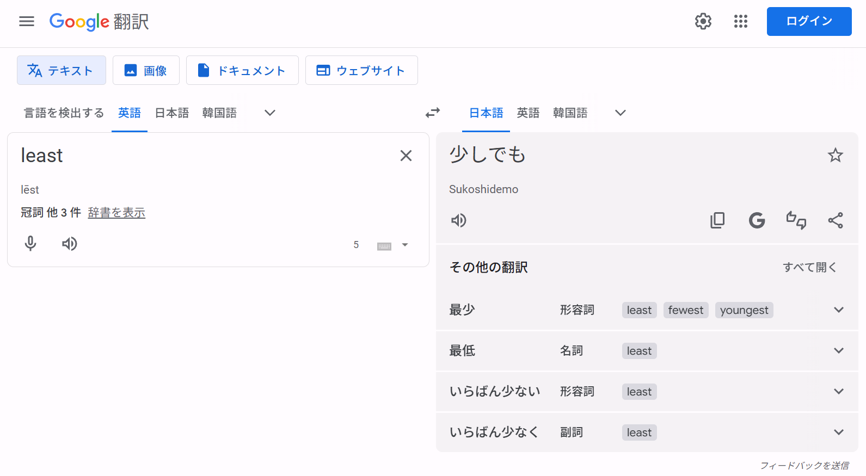Select the ウェブサイト translation mode

tap(361, 70)
